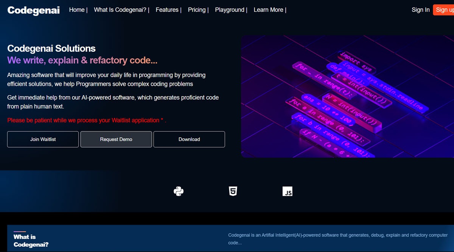Click the Sign In link
Viewport: 454px width, 252px height.
pyautogui.click(x=420, y=10)
